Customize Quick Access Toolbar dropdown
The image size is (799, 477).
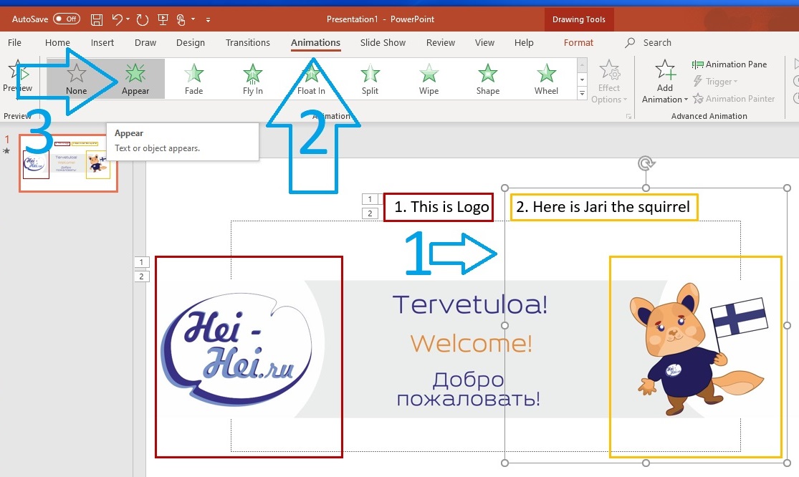[x=208, y=20]
